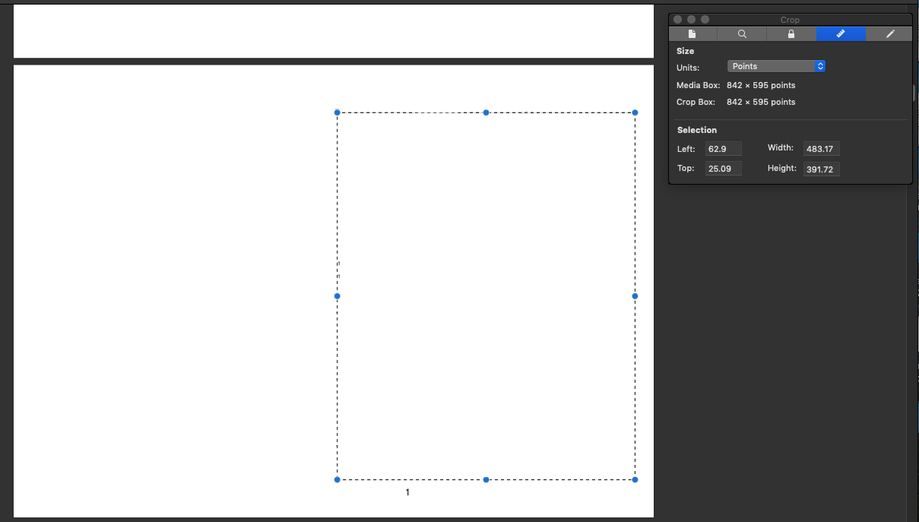Image resolution: width=919 pixels, height=522 pixels.
Task: Open the Document info tab in the Crop panel
Action: pyautogui.click(x=692, y=33)
